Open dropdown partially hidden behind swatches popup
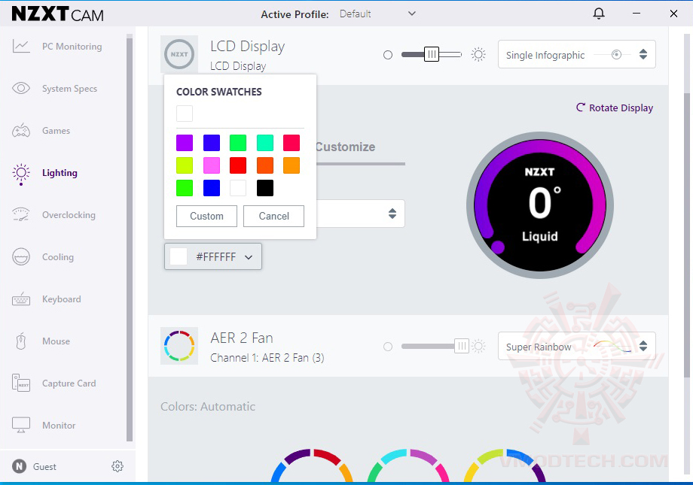This screenshot has height=485, width=693. [361, 214]
